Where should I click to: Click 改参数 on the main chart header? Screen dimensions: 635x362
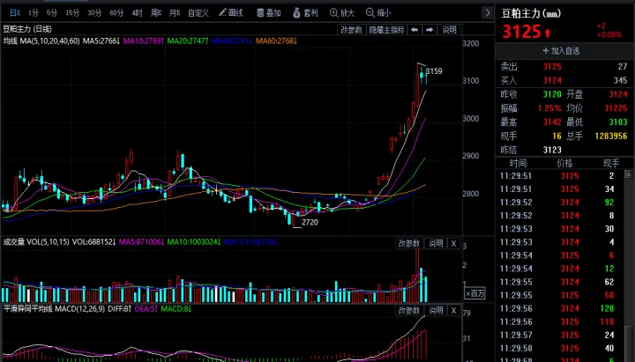(x=350, y=29)
